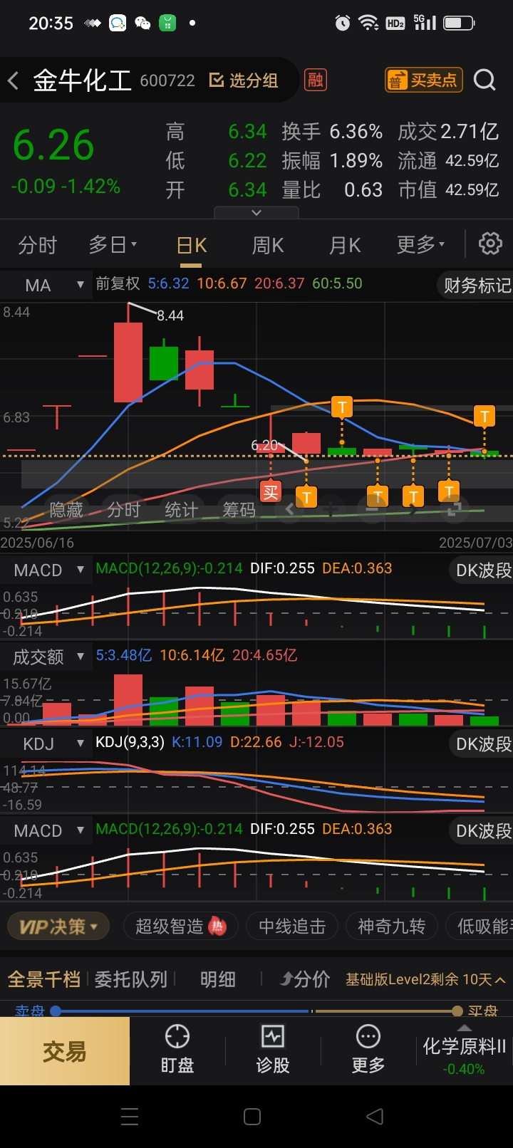
Task: Expand the 化学原料II sector panel
Action: pos(464,1051)
